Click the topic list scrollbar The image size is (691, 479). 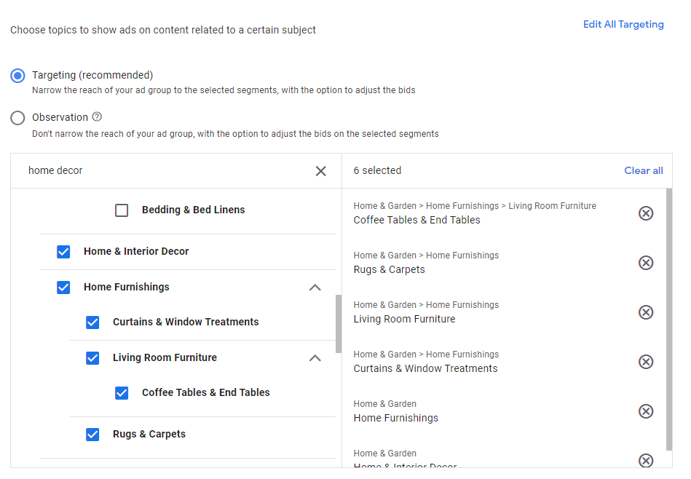(x=338, y=323)
